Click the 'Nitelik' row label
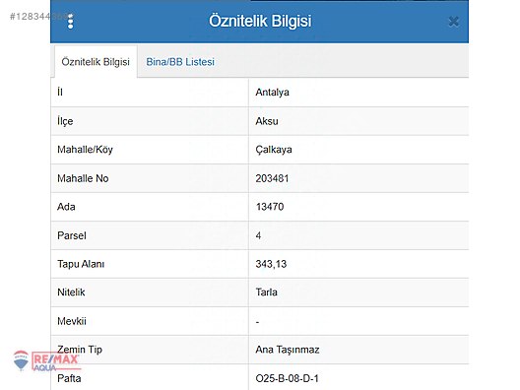 coord(71,292)
